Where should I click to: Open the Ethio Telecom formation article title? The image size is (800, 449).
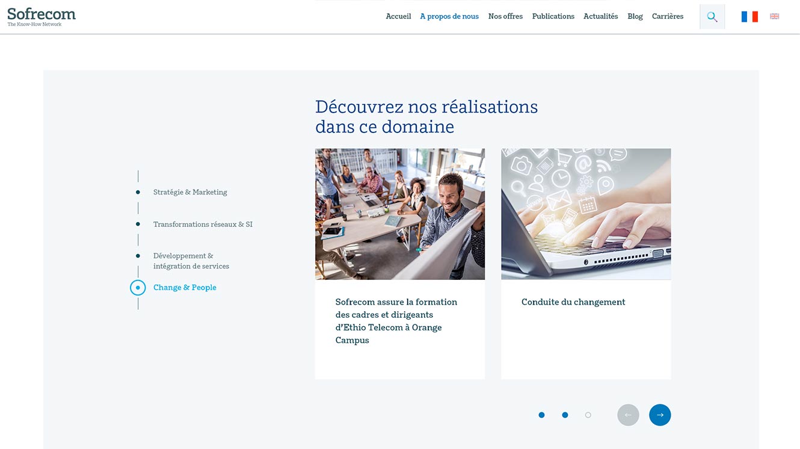point(396,321)
